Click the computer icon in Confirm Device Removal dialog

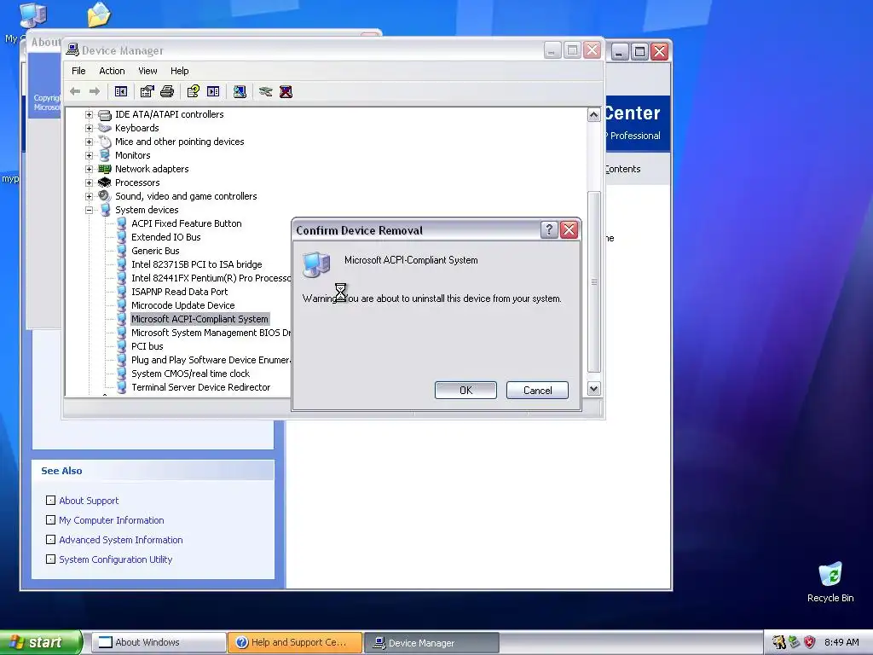(316, 264)
